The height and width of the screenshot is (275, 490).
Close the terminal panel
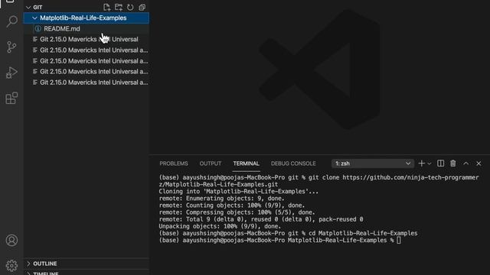[x=479, y=163]
